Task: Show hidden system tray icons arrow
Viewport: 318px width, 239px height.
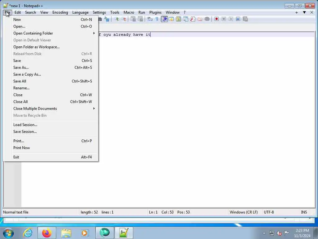Action: 264,233
